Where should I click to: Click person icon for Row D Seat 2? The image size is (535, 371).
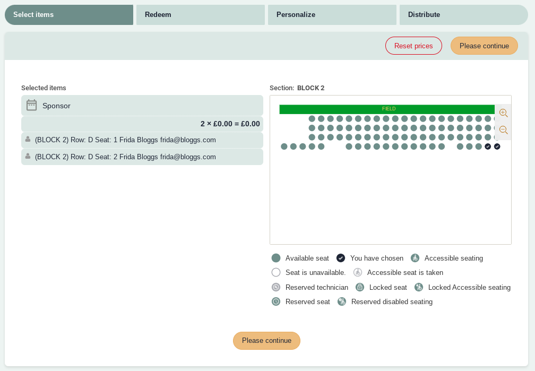tap(28, 157)
